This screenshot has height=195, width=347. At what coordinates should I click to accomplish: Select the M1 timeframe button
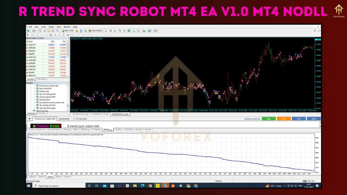pos(75,35)
